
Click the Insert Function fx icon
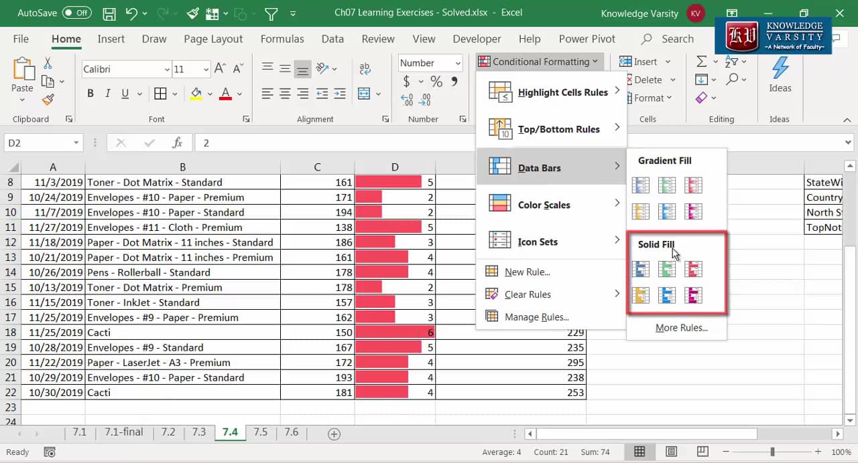click(178, 143)
